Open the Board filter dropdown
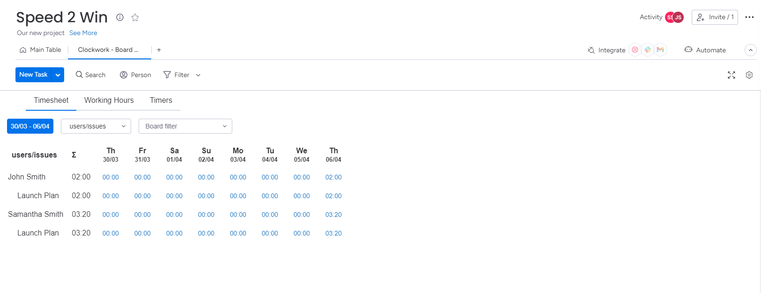Viewport: 761px width, 293px height. (x=185, y=126)
